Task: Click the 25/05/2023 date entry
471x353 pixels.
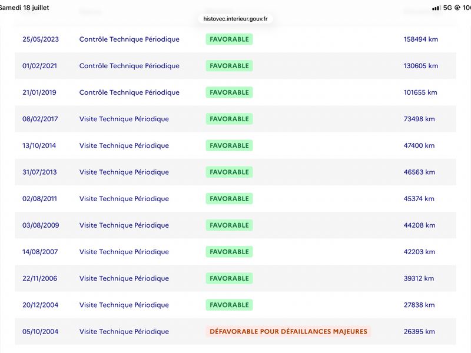Action: [x=41, y=39]
